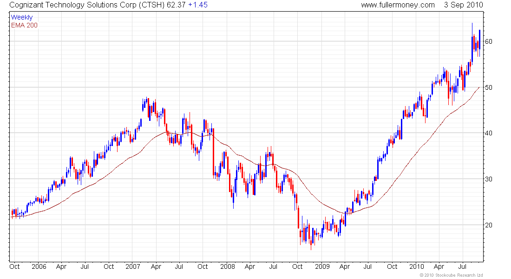Click the 60 price axis label

pos(489,41)
